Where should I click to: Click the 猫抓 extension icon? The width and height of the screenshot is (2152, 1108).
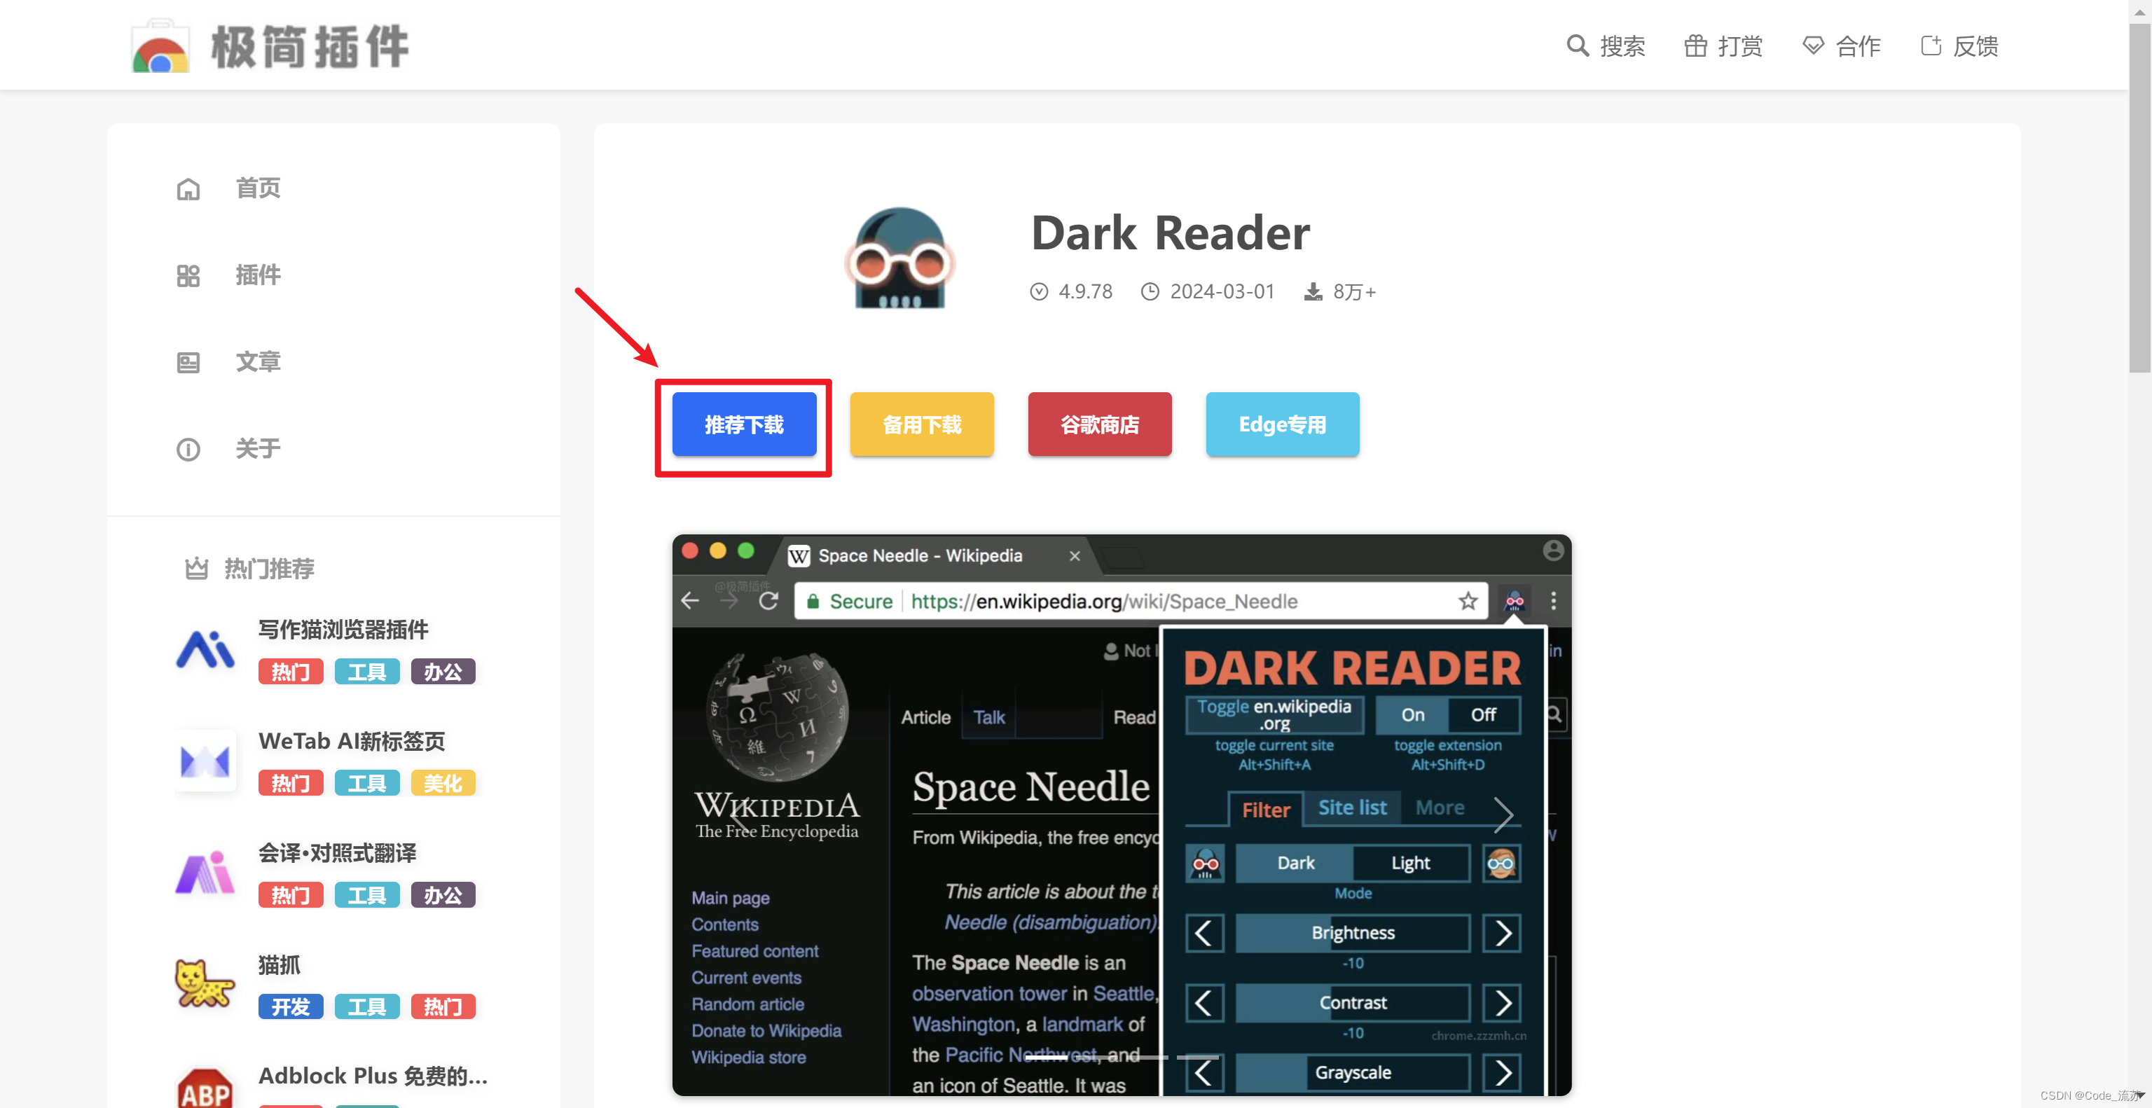pos(200,985)
